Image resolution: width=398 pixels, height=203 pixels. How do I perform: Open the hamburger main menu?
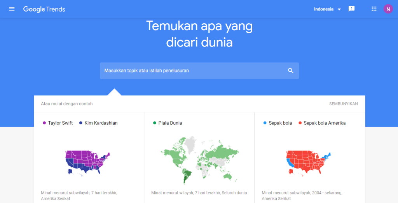point(12,9)
